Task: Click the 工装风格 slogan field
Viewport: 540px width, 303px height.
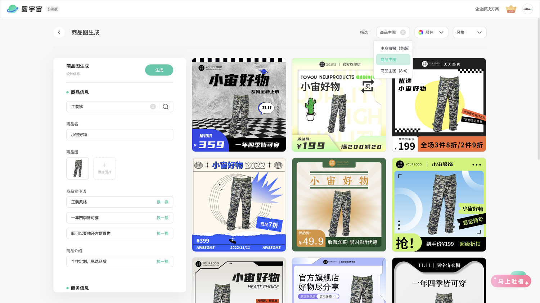Action: (x=120, y=202)
